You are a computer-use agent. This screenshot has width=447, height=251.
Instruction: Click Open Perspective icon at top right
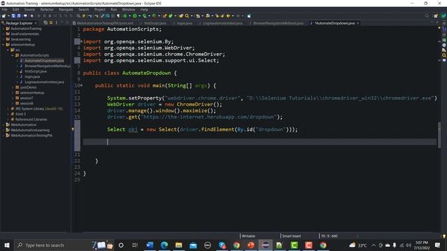tap(436, 16)
